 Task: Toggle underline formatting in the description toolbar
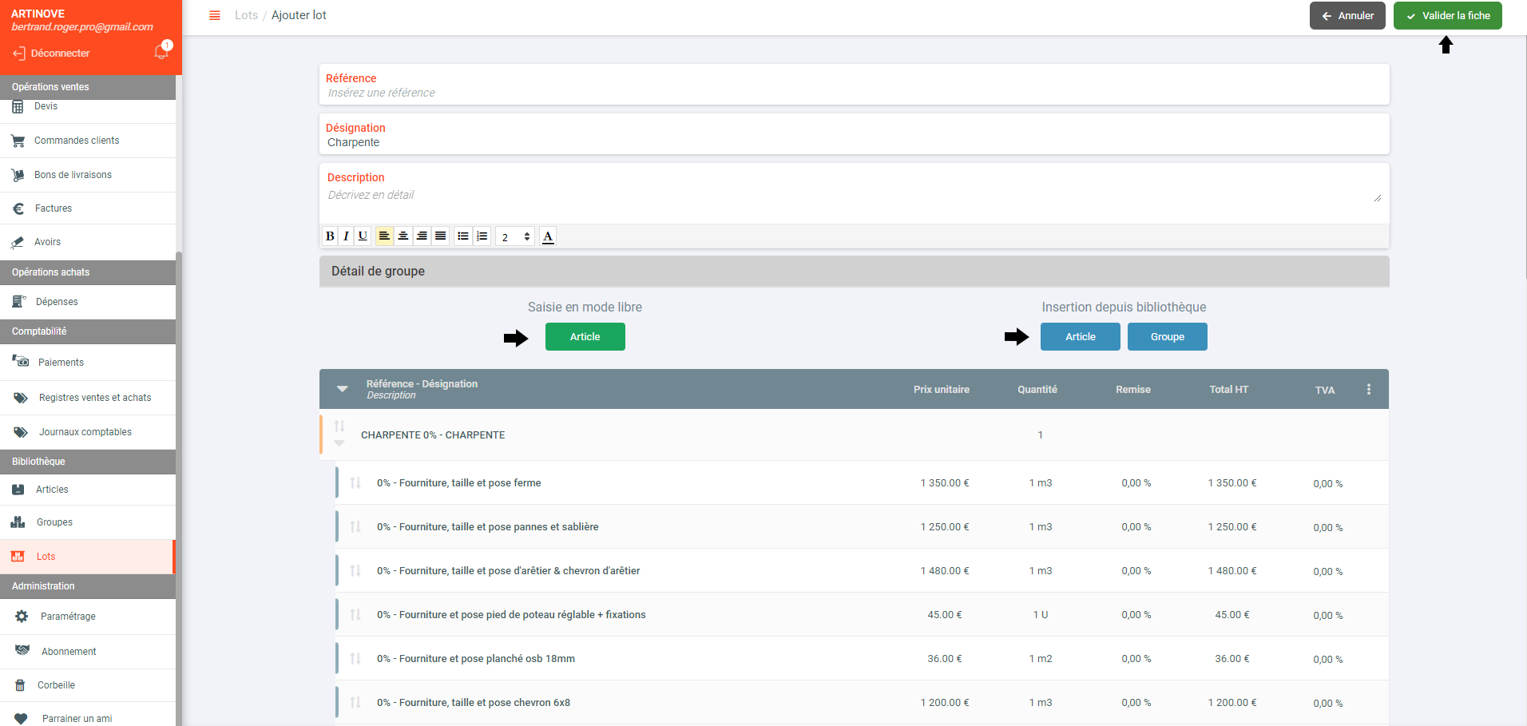pyautogui.click(x=363, y=236)
